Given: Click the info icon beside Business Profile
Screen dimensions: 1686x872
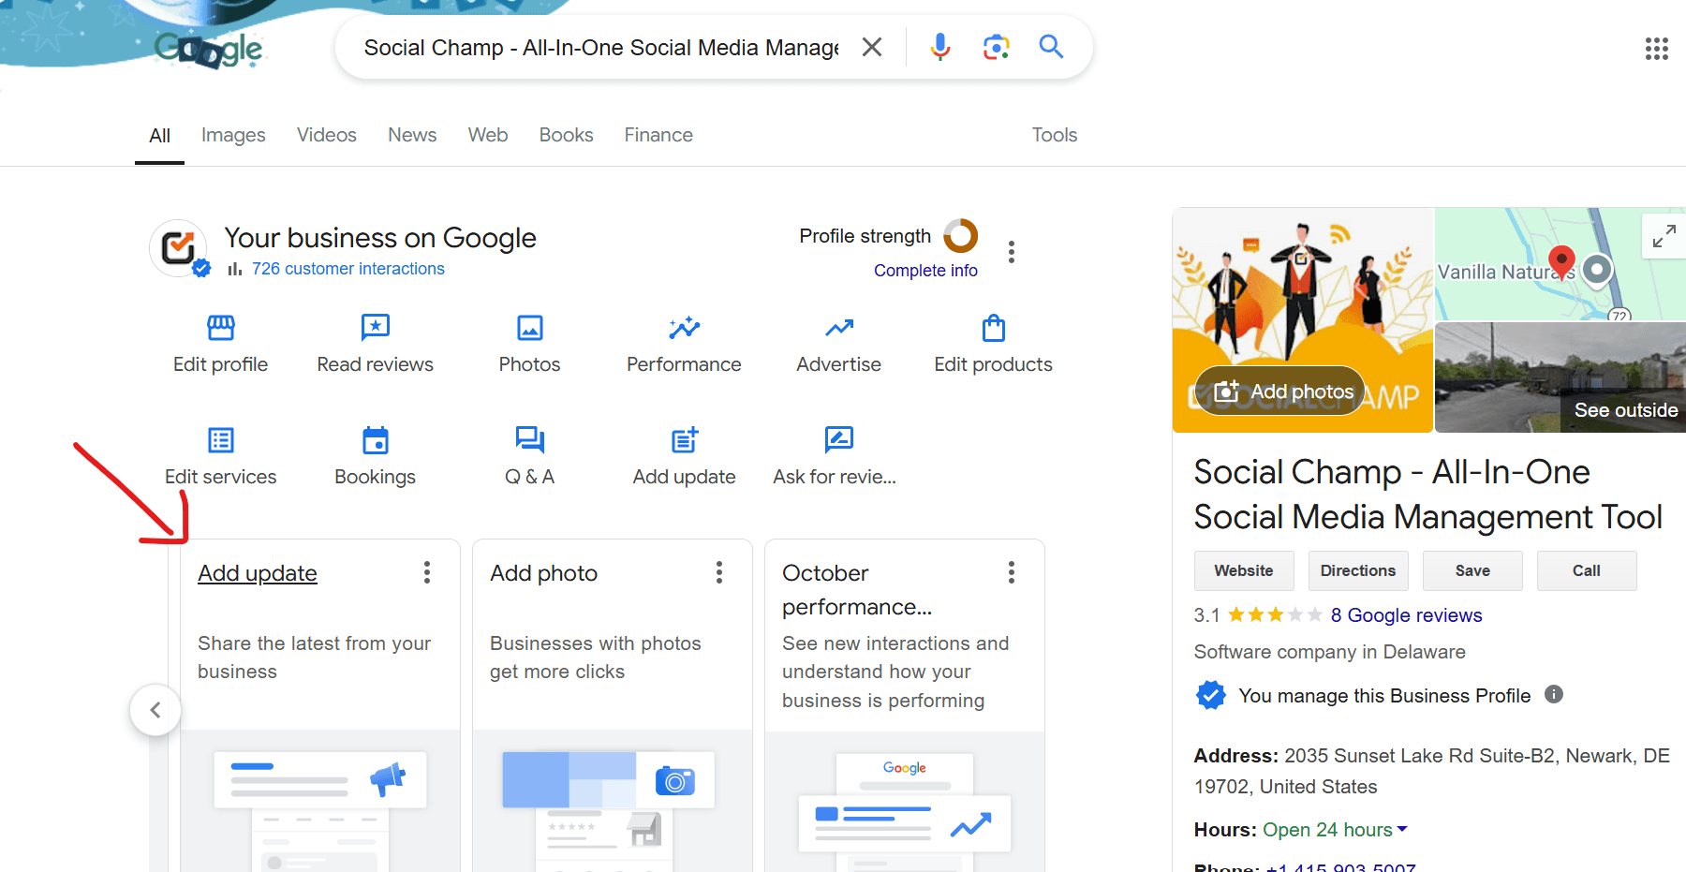Looking at the screenshot, I should pyautogui.click(x=1554, y=694).
